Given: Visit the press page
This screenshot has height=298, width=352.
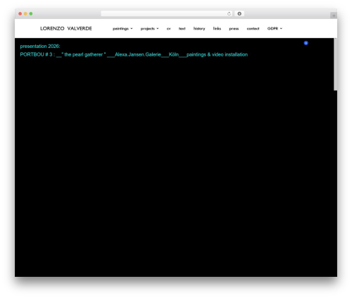Looking at the screenshot, I should (234, 29).
